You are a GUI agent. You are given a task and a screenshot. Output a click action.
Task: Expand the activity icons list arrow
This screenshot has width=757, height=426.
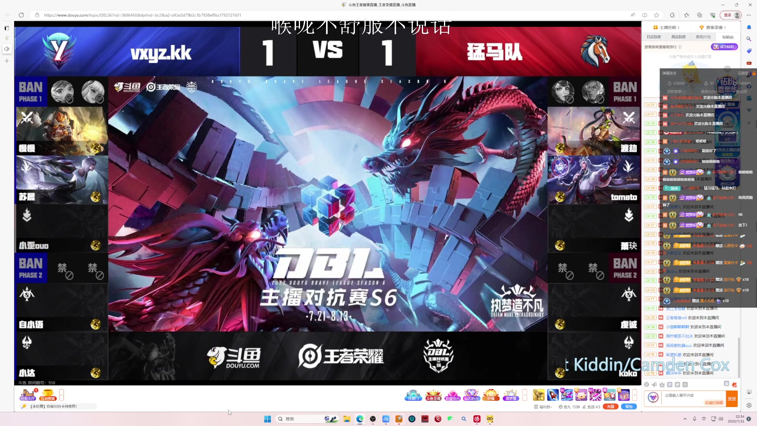pyautogui.click(x=62, y=394)
